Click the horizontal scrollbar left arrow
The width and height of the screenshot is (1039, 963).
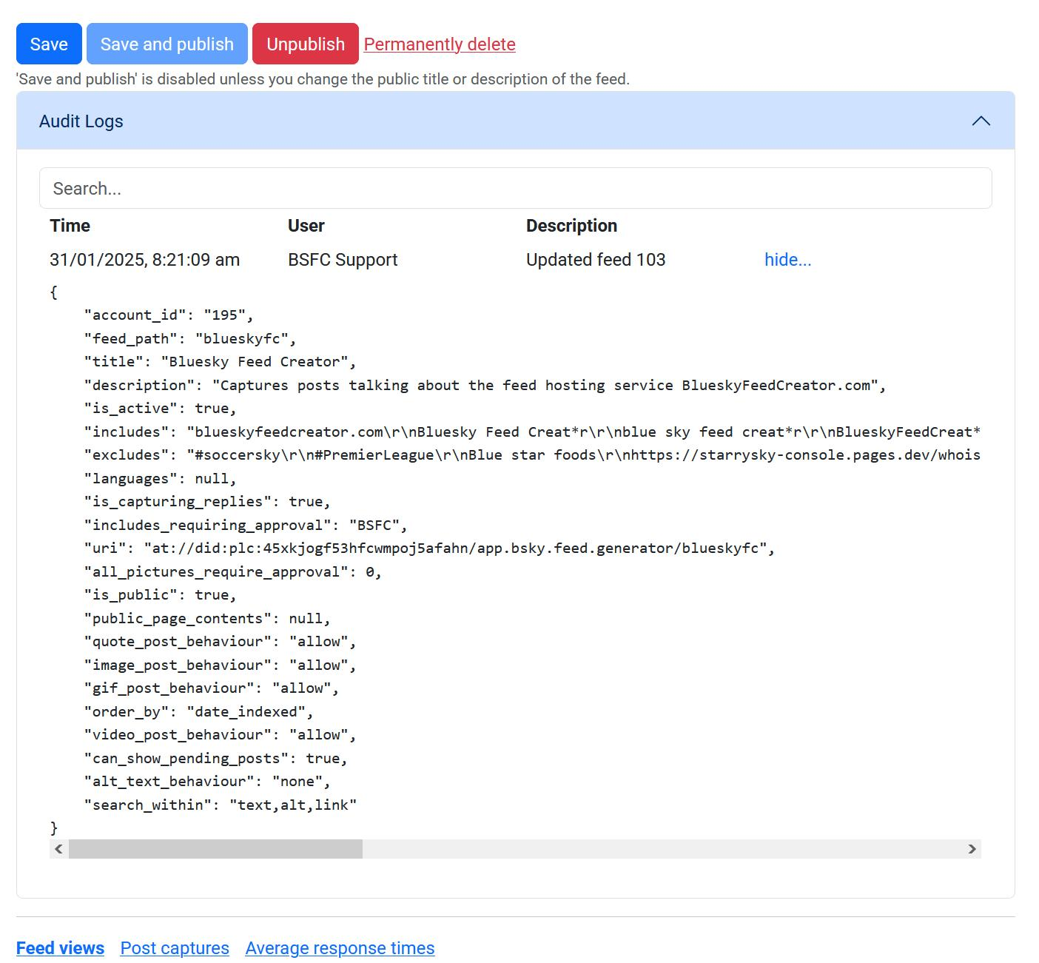click(58, 849)
